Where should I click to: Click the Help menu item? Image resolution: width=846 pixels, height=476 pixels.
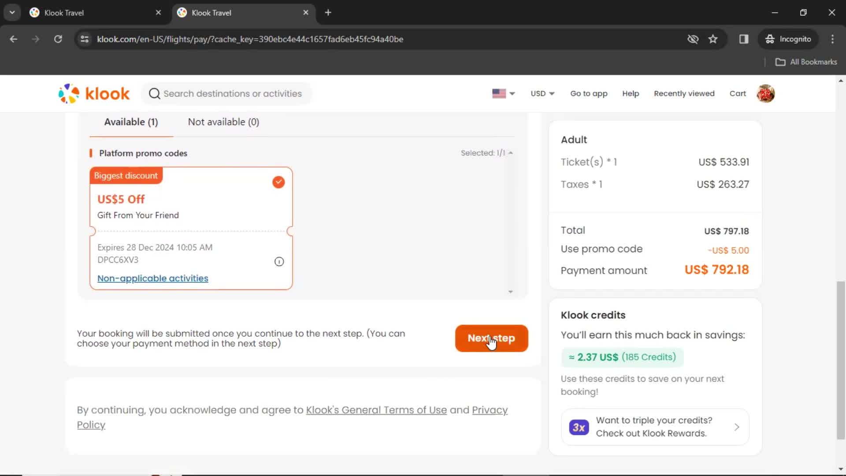coord(631,93)
